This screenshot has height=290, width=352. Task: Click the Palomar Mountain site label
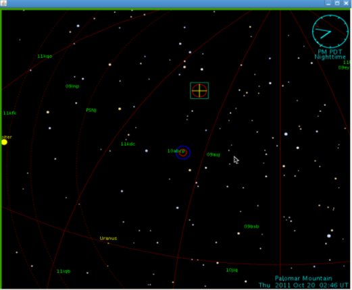(x=303, y=279)
